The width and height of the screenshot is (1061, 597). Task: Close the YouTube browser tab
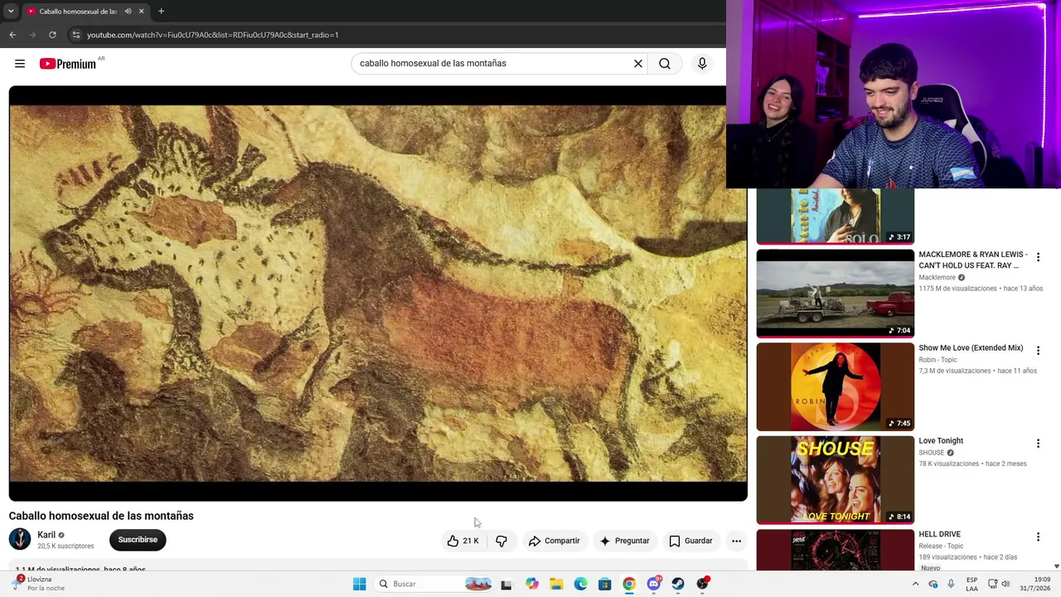141,12
